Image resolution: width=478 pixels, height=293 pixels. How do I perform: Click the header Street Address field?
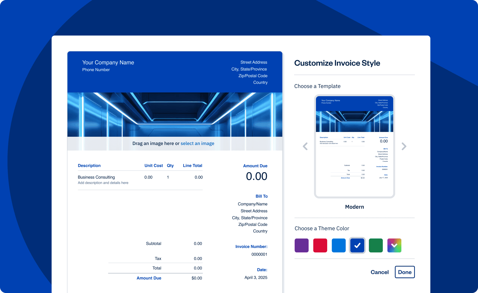254,62
